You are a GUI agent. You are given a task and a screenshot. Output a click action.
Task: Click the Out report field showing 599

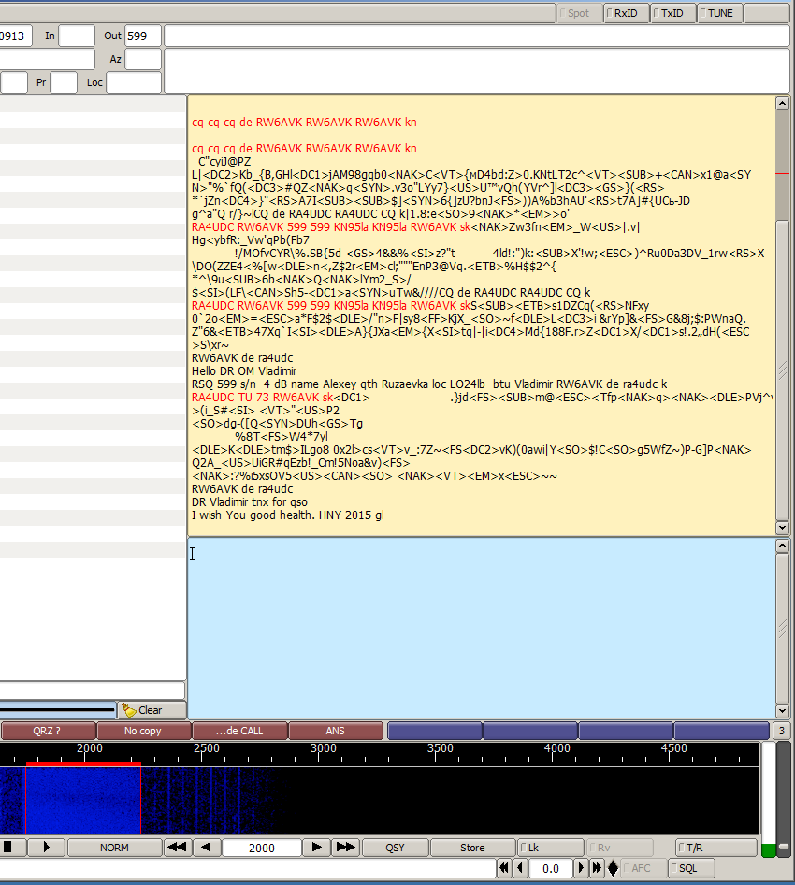143,36
